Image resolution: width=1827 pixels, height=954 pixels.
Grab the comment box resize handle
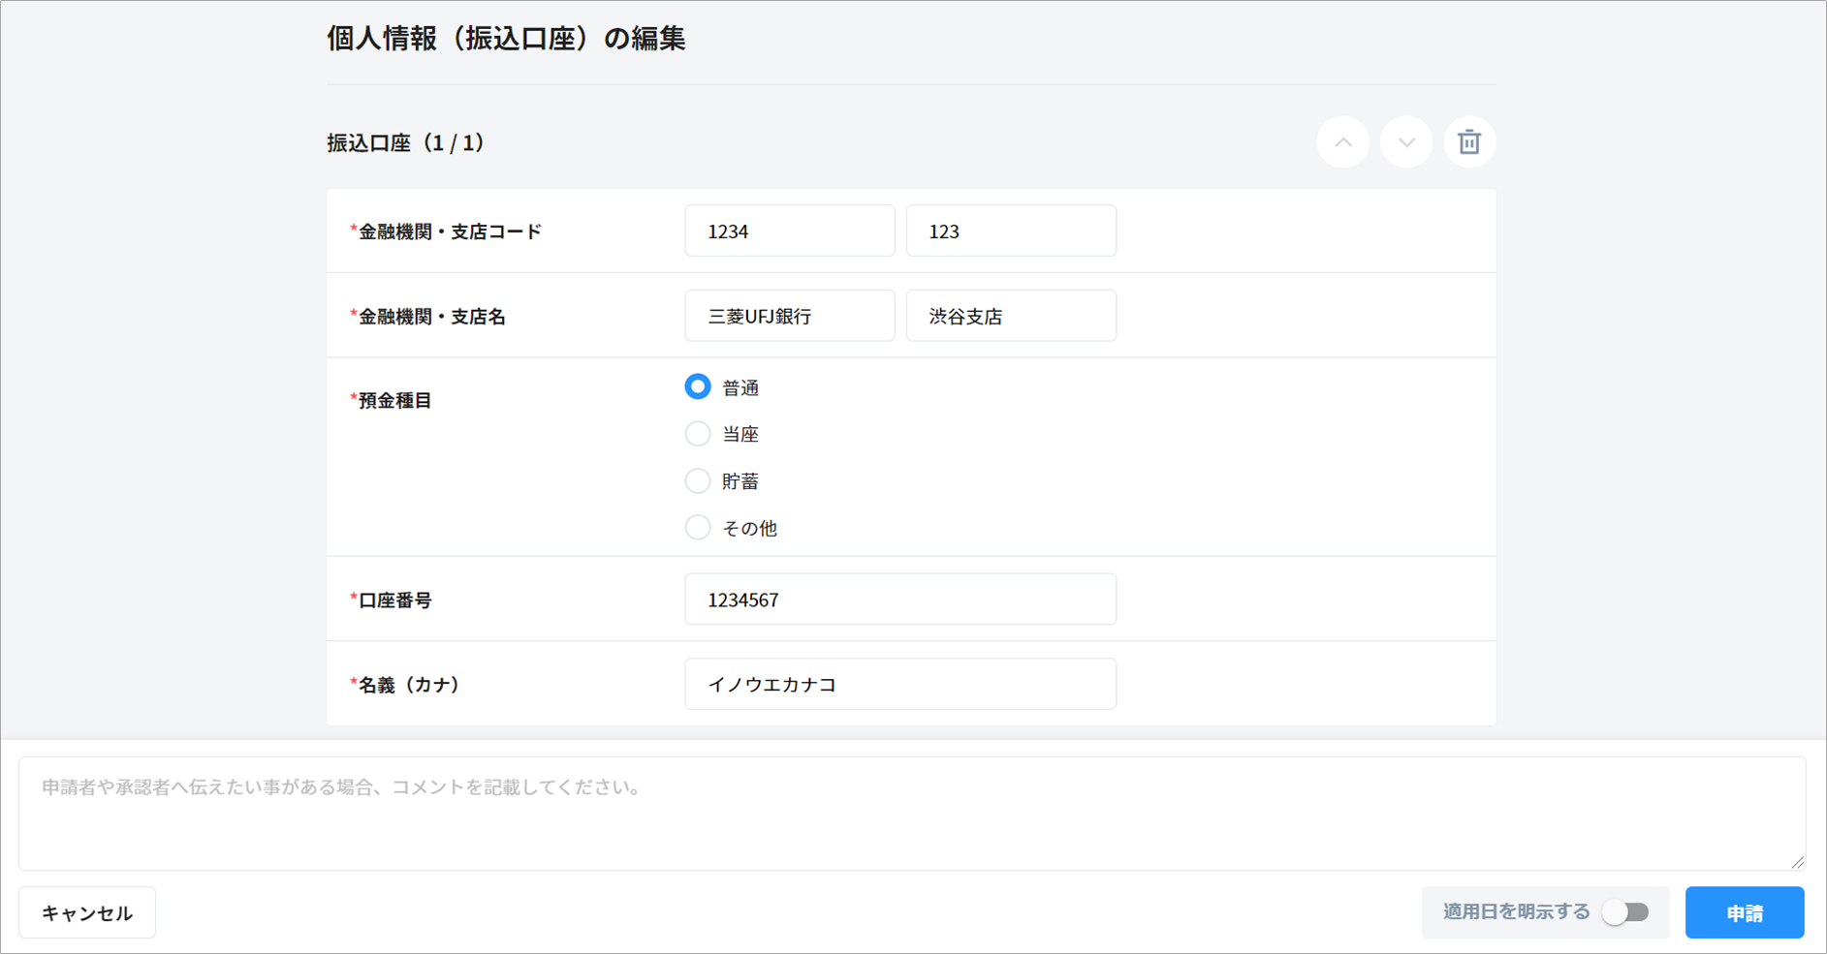(x=1797, y=861)
